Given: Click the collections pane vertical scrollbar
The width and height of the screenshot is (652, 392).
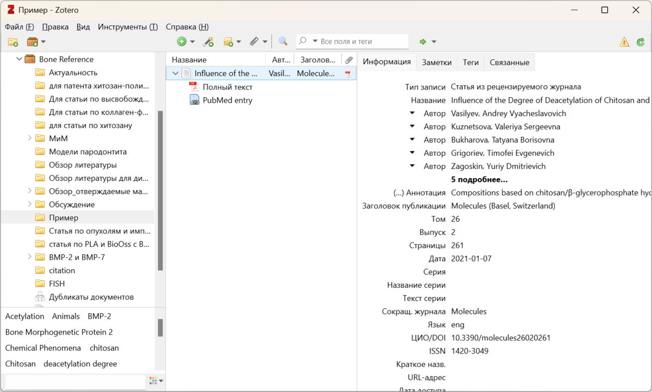Looking at the screenshot, I should click(x=160, y=191).
